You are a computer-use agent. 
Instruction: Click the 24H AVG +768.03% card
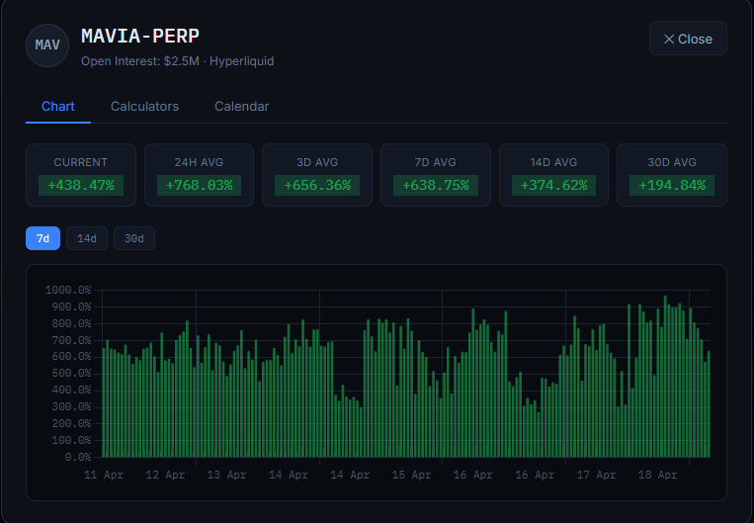pos(199,175)
